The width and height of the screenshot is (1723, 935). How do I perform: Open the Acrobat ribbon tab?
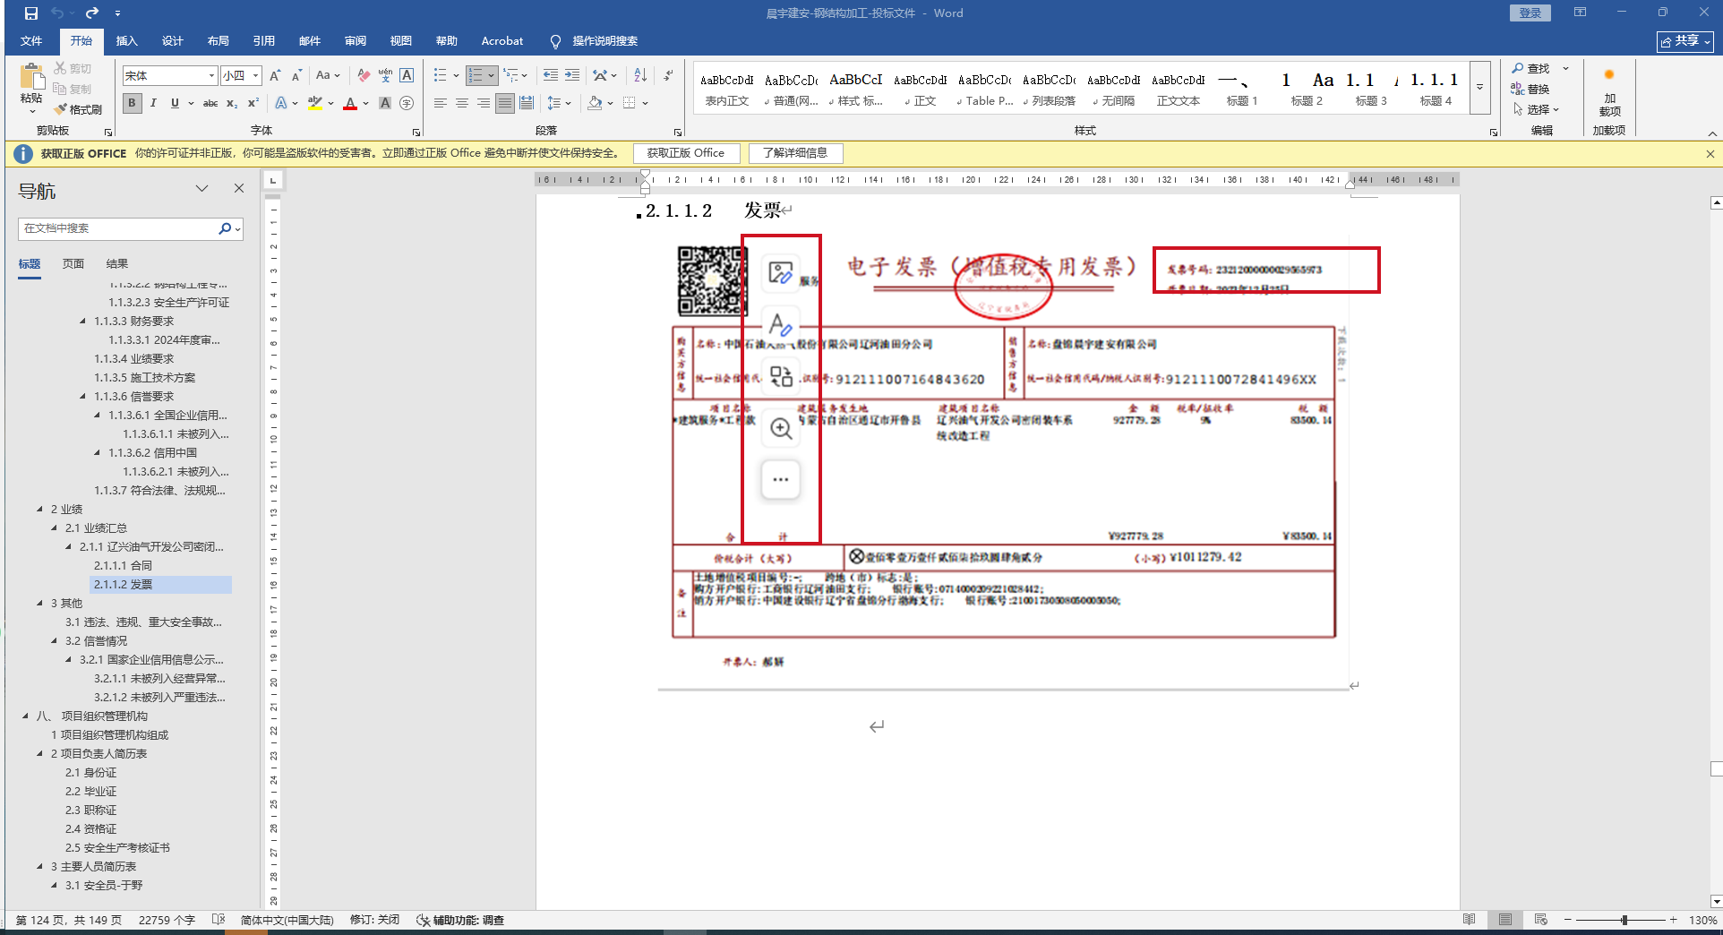point(502,41)
